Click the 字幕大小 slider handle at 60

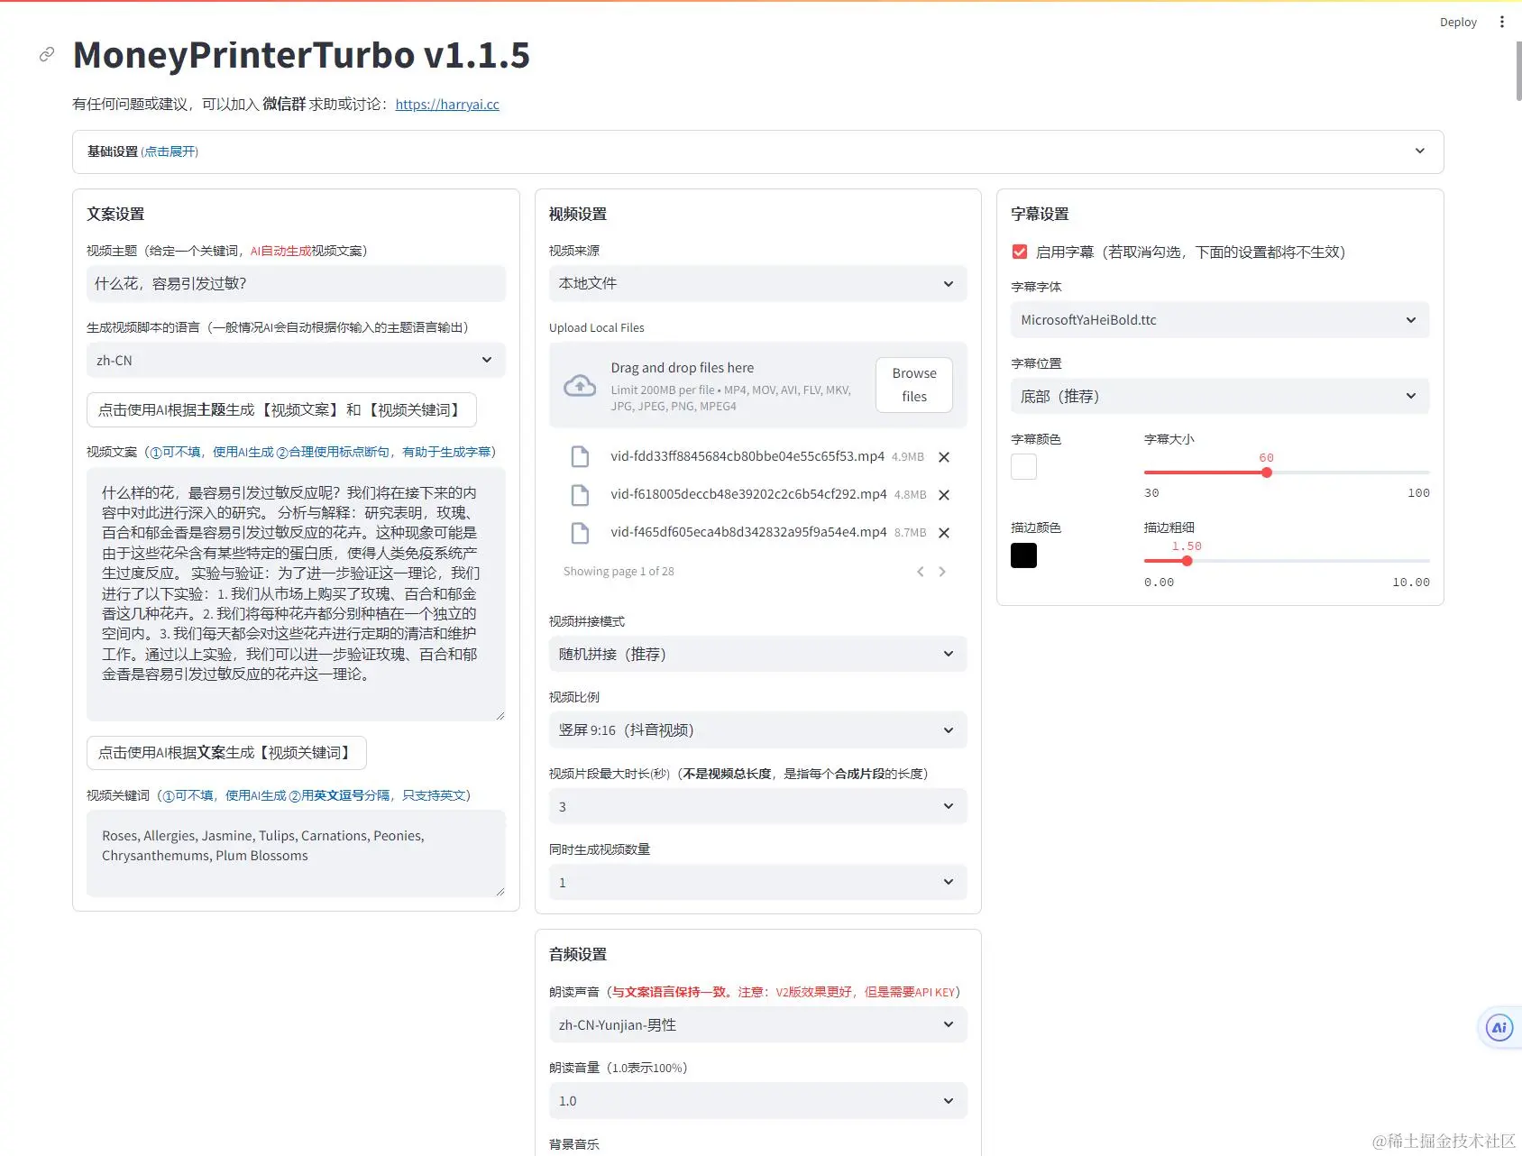click(x=1267, y=472)
